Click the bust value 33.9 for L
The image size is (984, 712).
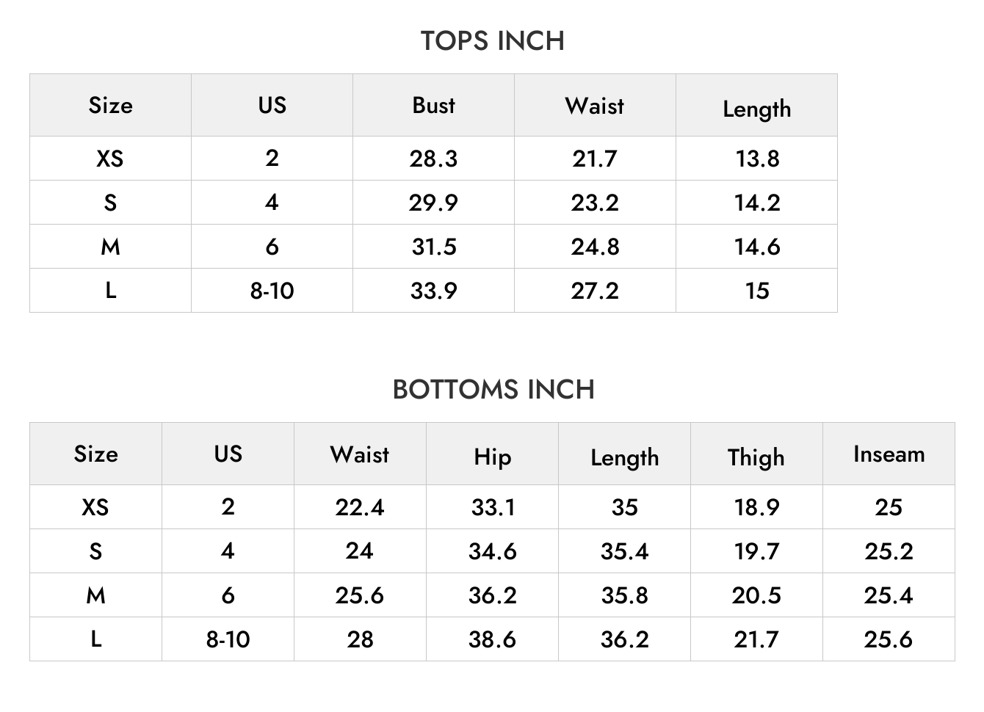tap(433, 290)
